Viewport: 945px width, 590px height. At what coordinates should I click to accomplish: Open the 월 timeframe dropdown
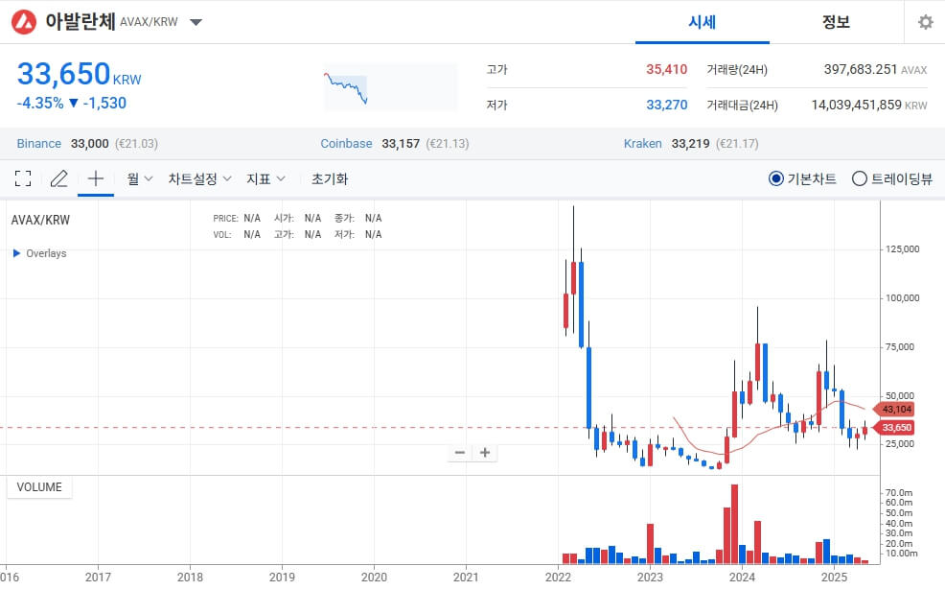tap(138, 178)
